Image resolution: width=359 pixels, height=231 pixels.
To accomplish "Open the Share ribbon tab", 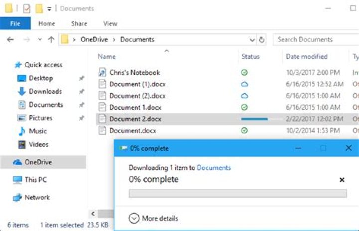I will point(79,23).
